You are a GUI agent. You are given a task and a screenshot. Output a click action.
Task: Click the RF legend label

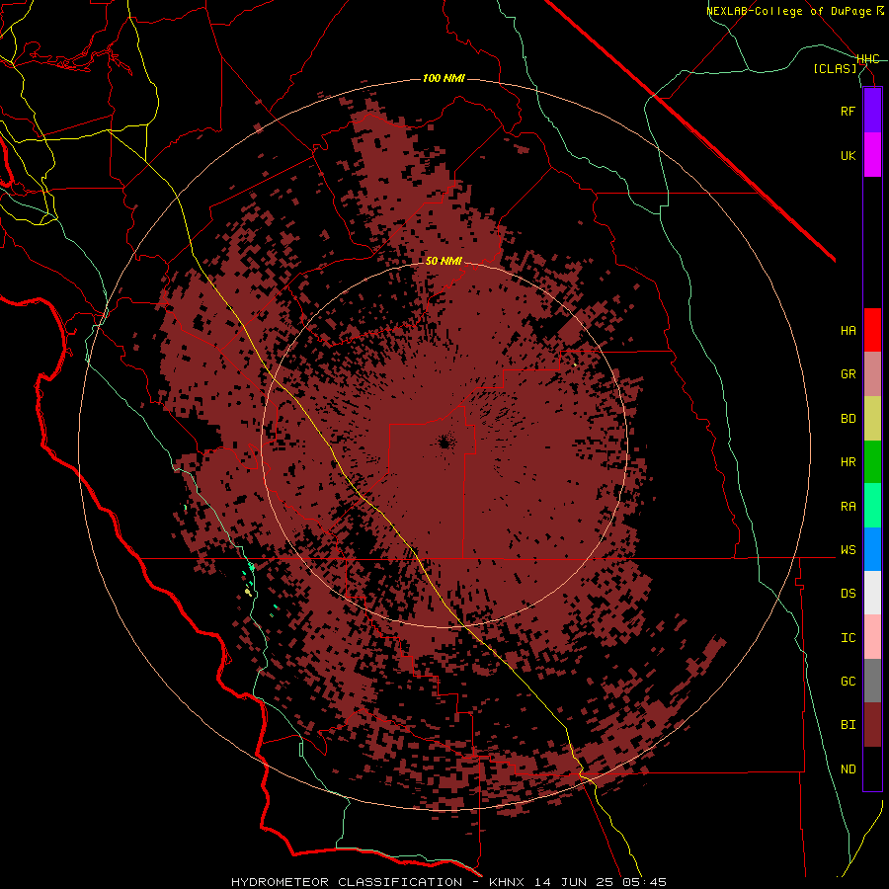(848, 111)
